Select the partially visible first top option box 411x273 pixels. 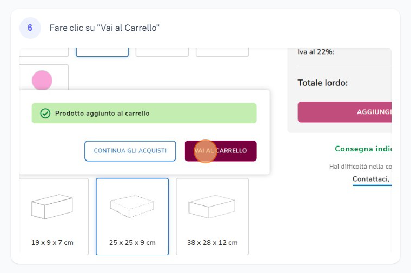coord(44,52)
